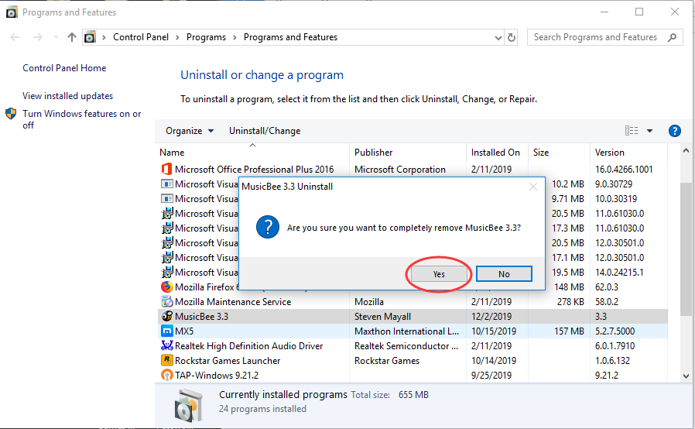This screenshot has height=429, width=695.
Task: Click the Refresh button in address bar
Action: tap(512, 37)
